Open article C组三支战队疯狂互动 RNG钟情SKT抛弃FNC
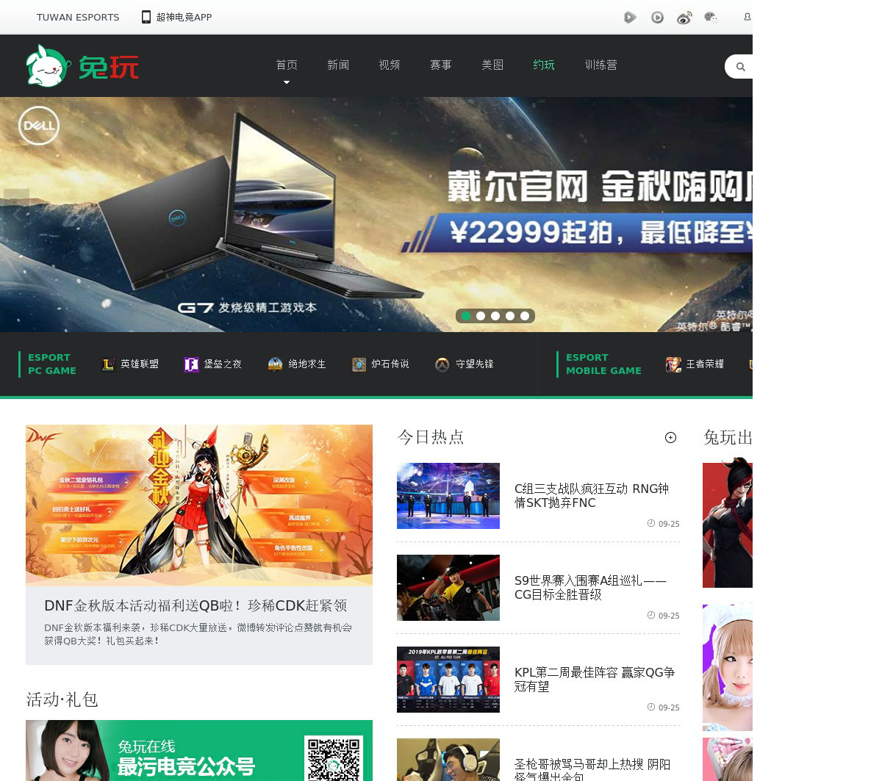 592,496
